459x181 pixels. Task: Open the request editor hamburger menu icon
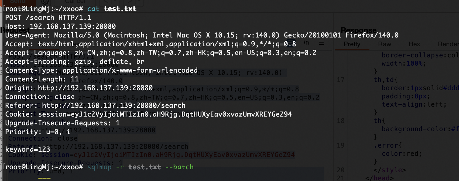[321, 43]
